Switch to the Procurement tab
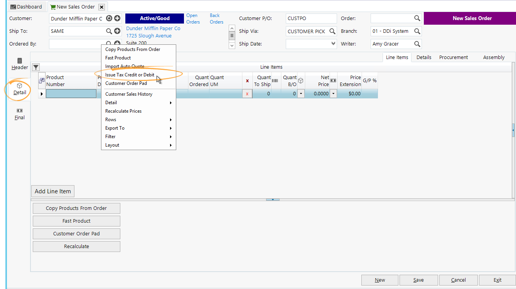Viewport: 516px width, 289px height. pyautogui.click(x=454, y=57)
